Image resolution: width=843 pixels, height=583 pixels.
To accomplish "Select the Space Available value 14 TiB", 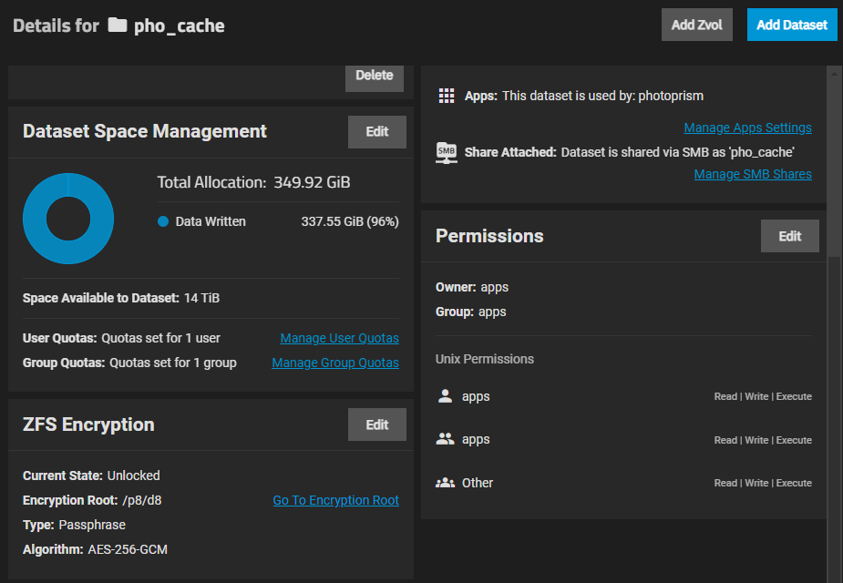I will click(x=201, y=298).
